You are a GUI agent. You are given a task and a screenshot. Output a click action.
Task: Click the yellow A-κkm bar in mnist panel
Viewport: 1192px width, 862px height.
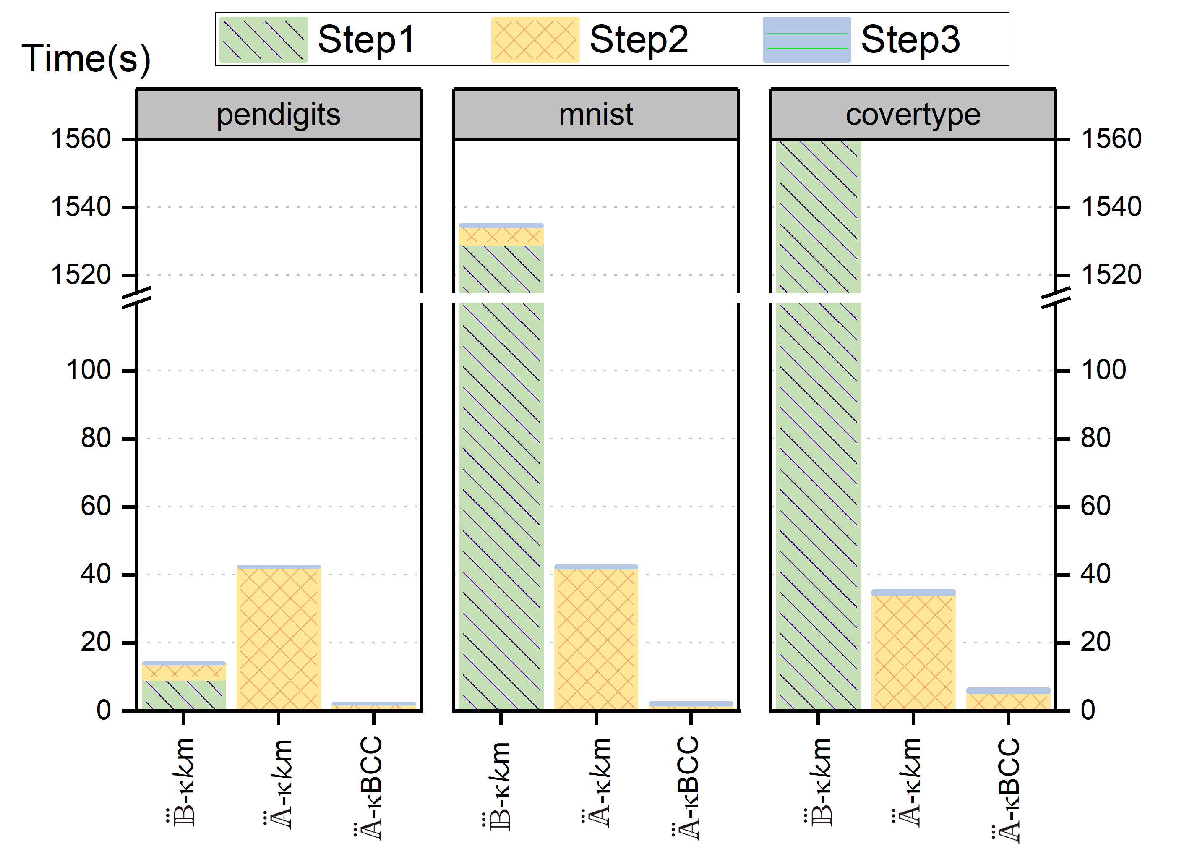(x=595, y=639)
